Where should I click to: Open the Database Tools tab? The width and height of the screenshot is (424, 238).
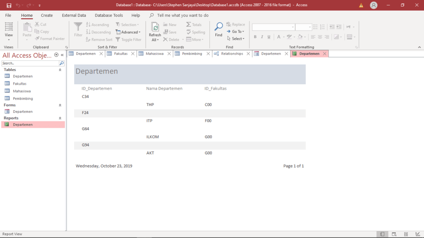click(108, 15)
